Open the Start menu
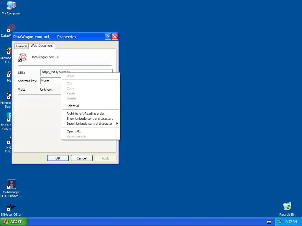Viewport: 302px width, 226px height. [x=14, y=222]
